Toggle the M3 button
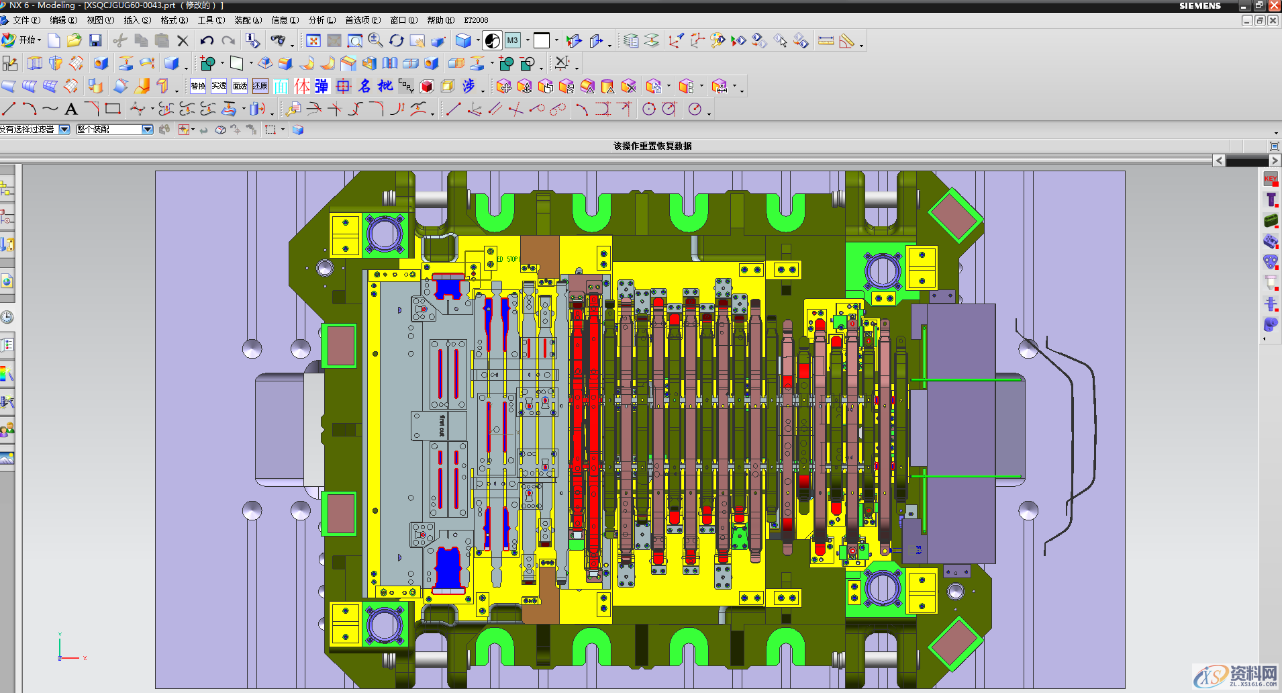1282x693 pixels. (513, 41)
